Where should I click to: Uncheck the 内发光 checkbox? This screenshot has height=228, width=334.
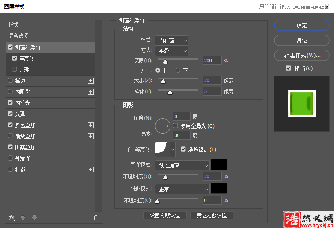click(x=10, y=102)
